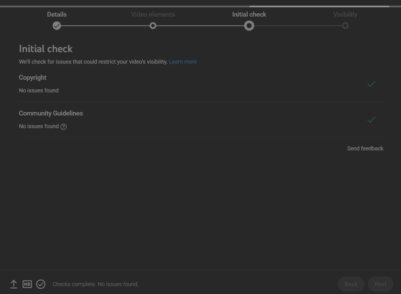Viewport: 401px width, 294px height.
Task: Open the Learn more link
Action: coord(183,62)
